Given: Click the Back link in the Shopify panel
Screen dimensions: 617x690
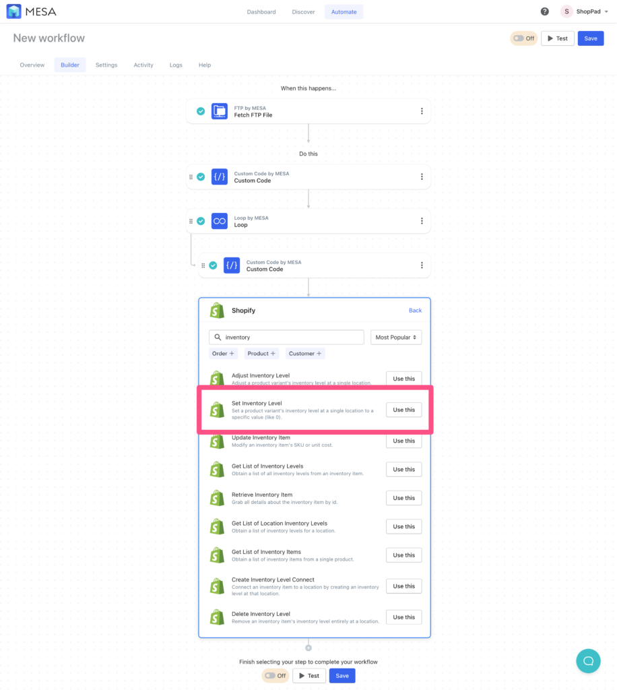Looking at the screenshot, I should (415, 310).
